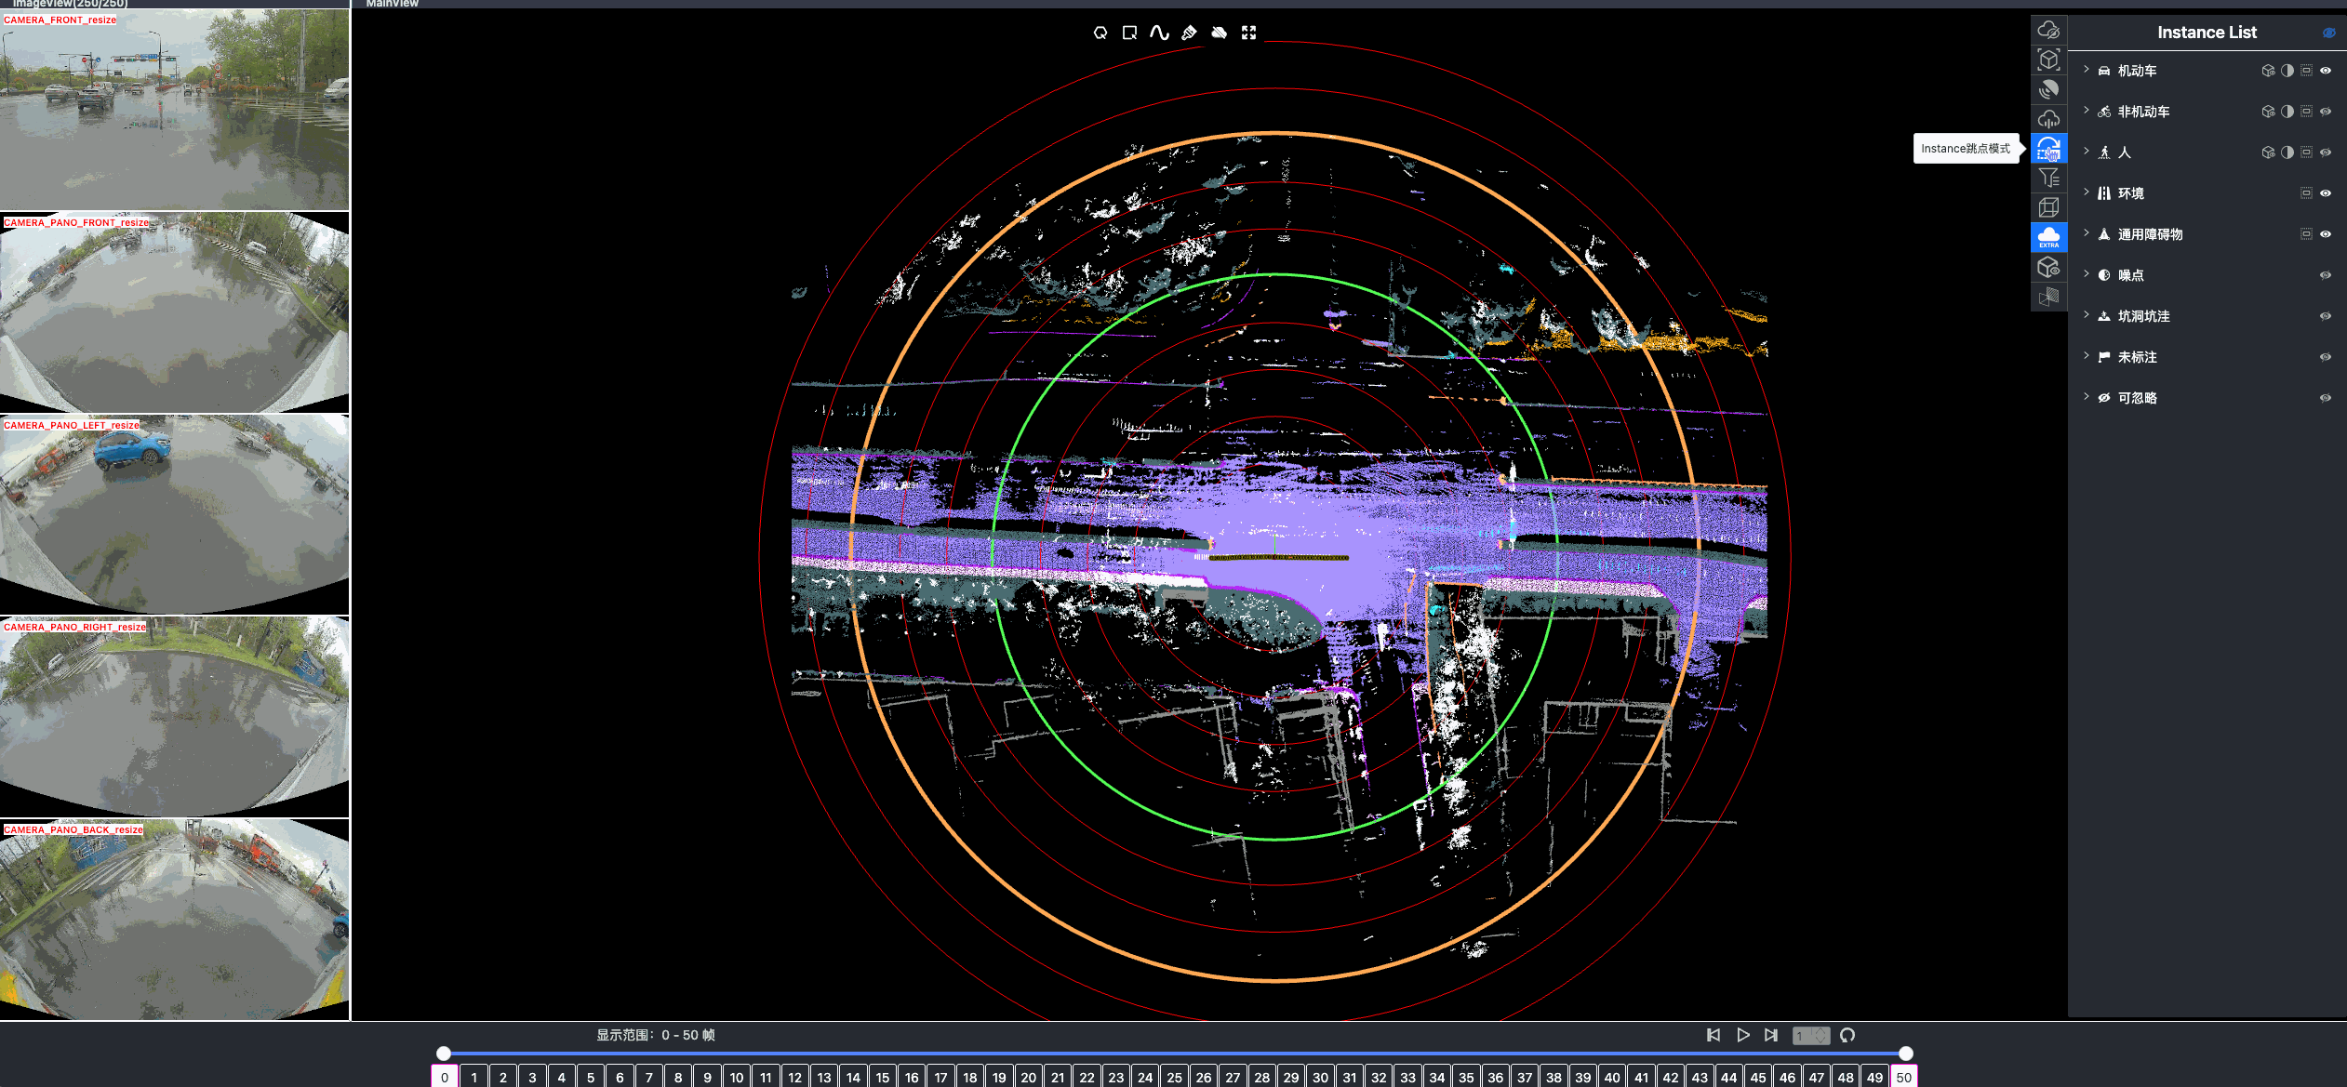Open the CAMERA_PANO_LEFT_resize image view
The image size is (2347, 1087).
175,514
